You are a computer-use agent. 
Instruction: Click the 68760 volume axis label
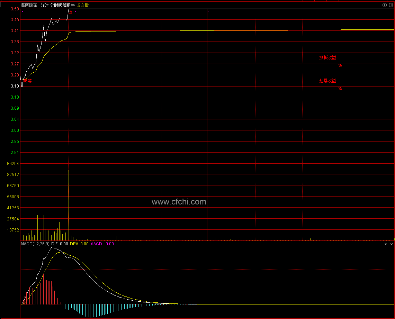pyautogui.click(x=13, y=186)
